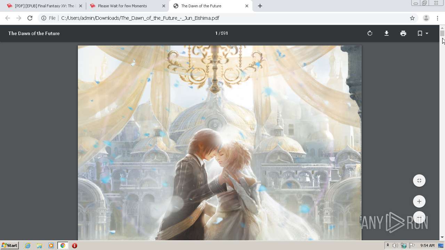This screenshot has height=250, width=445.
Task: Zoom out with the minus button
Action: (419, 218)
